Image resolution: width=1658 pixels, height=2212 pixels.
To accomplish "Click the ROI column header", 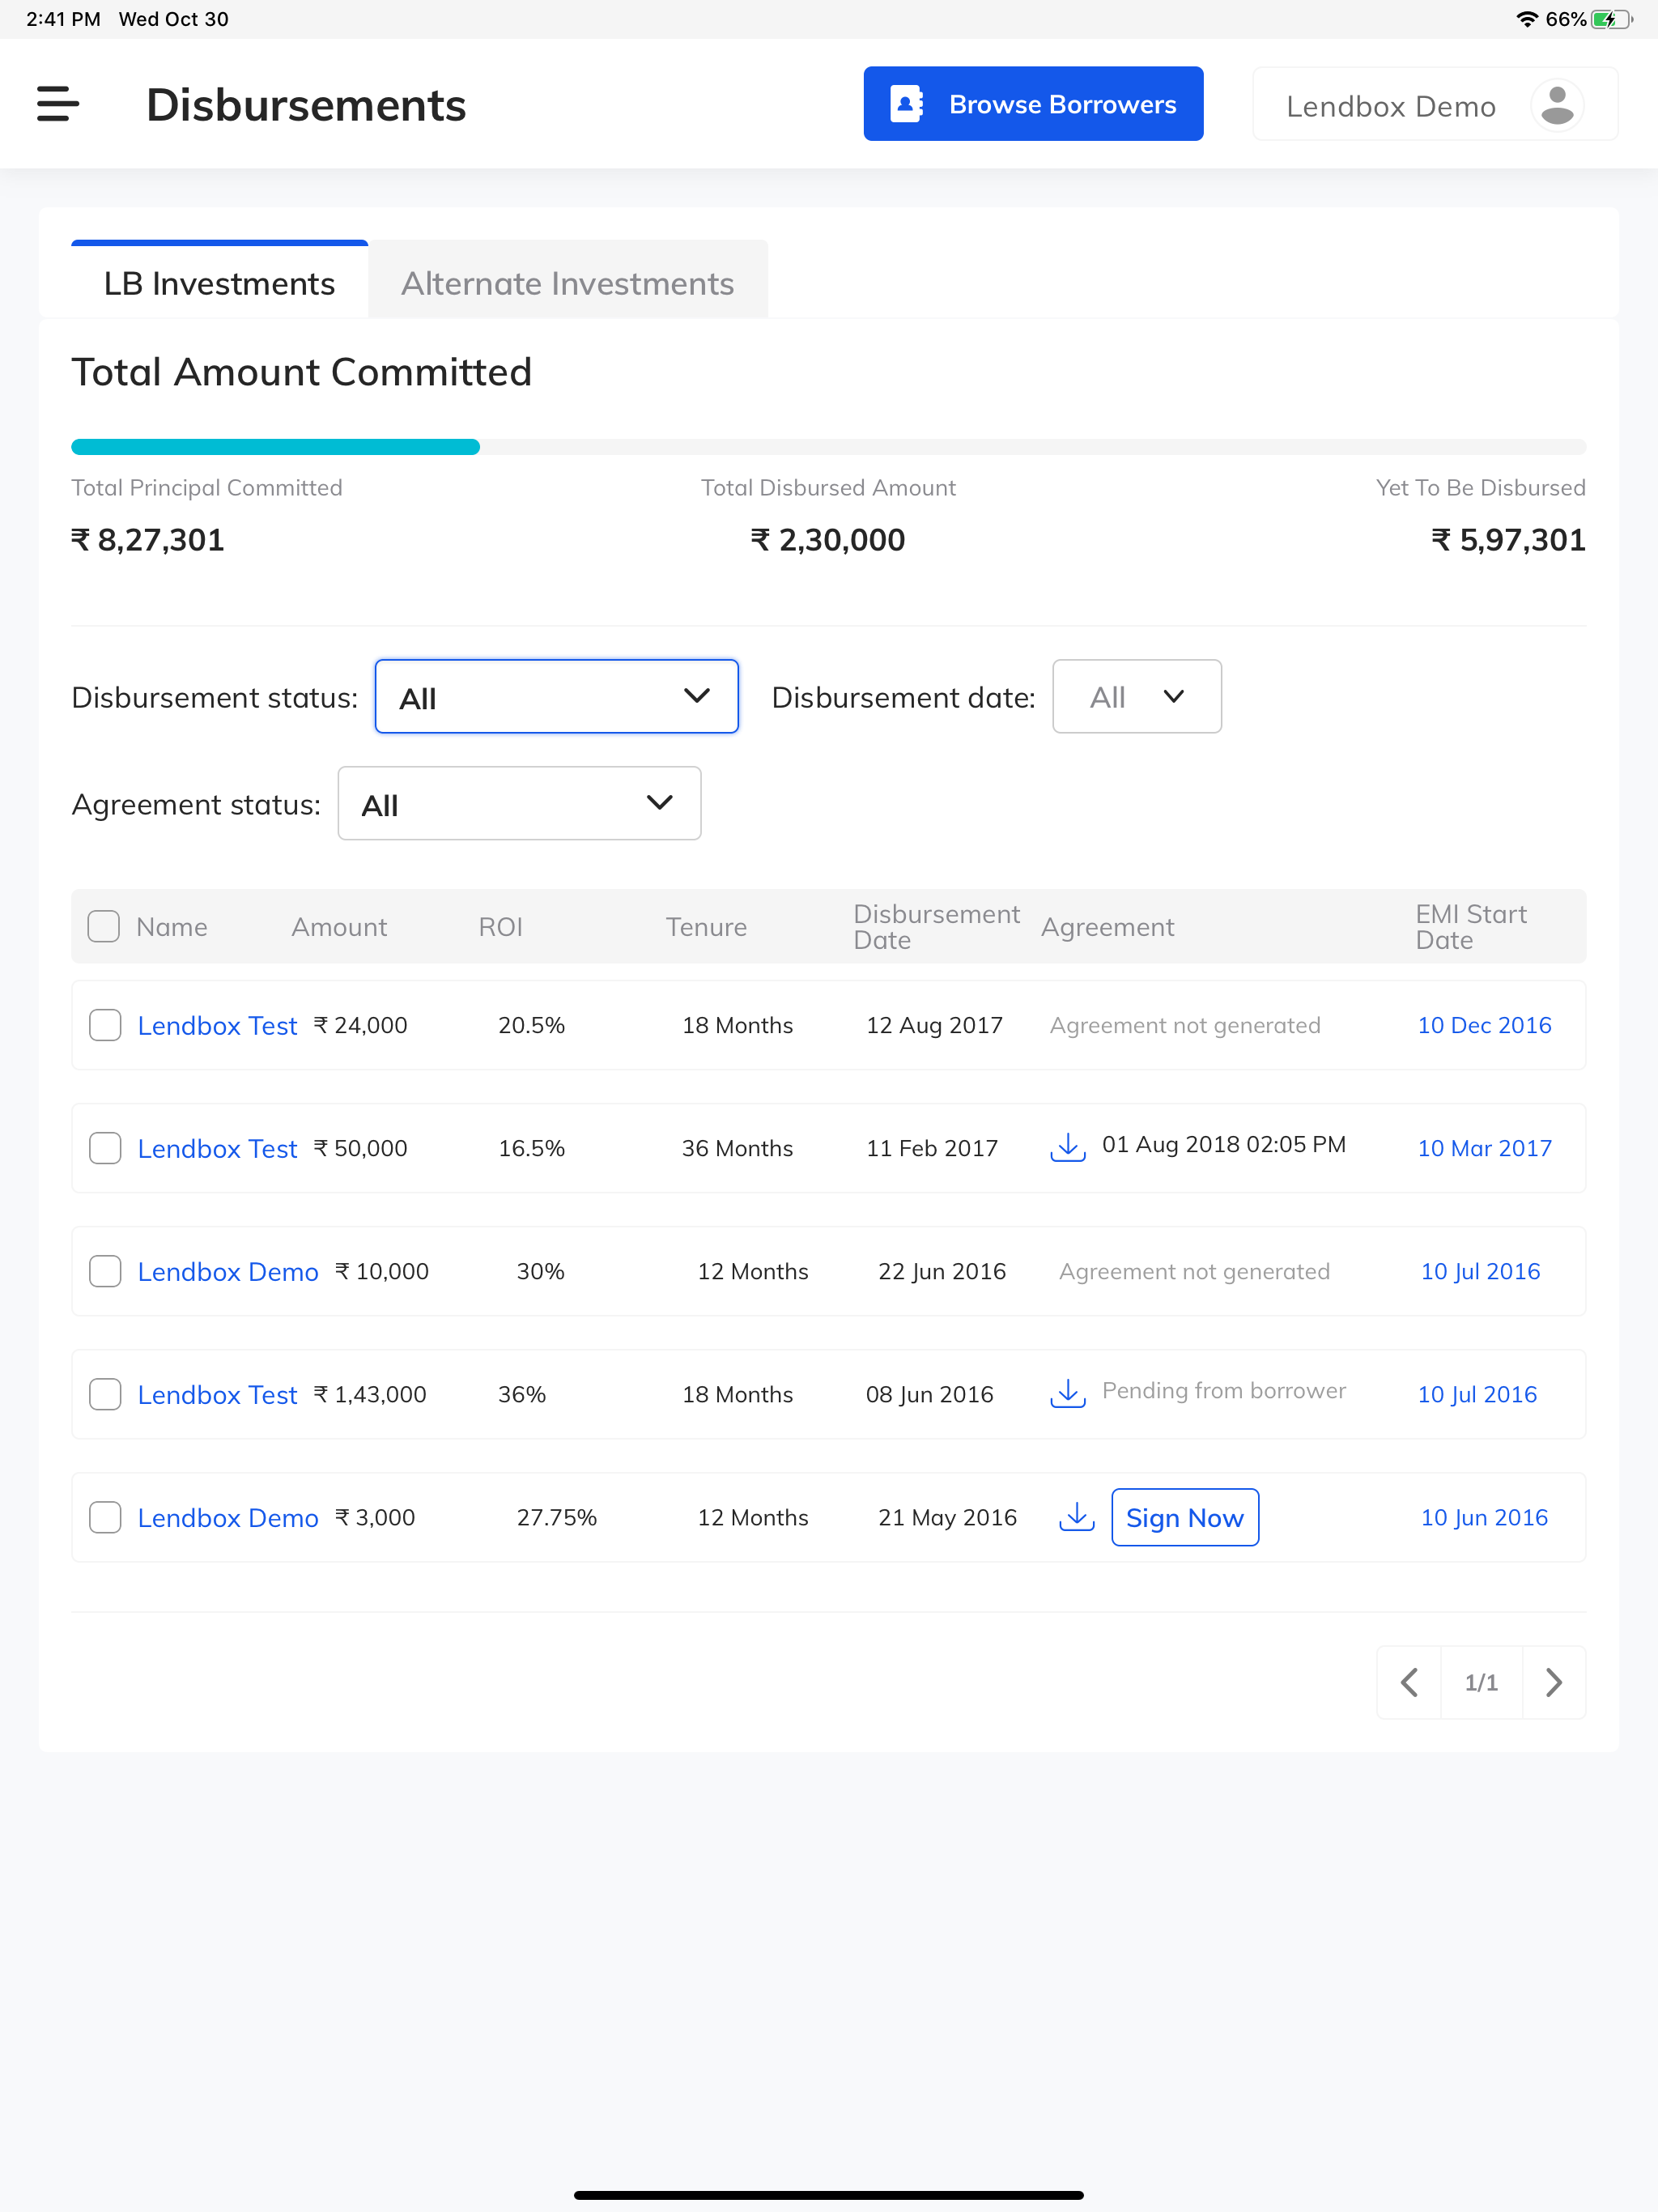I will pos(500,927).
